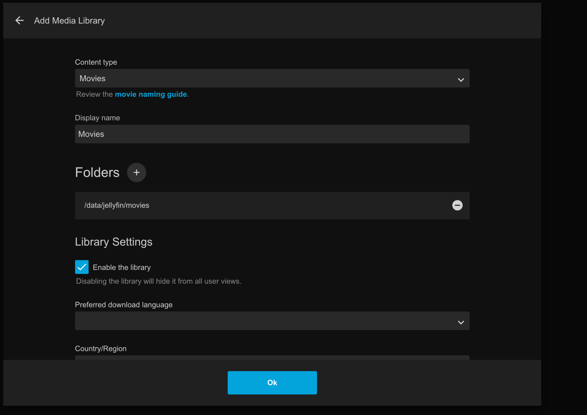This screenshot has height=415, width=587.
Task: Click the back arrow beside Add Media Library
Action: tap(19, 20)
